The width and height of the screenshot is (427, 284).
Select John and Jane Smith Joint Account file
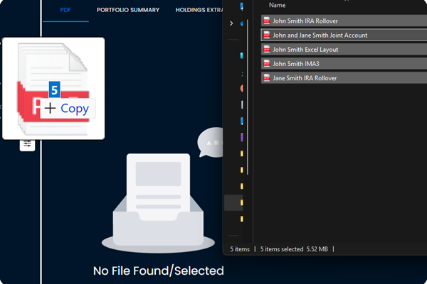click(x=344, y=35)
